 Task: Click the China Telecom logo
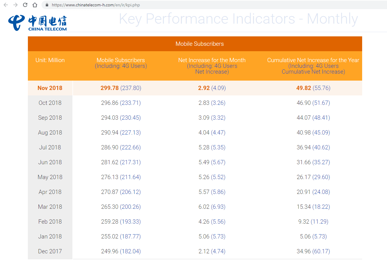click(38, 22)
